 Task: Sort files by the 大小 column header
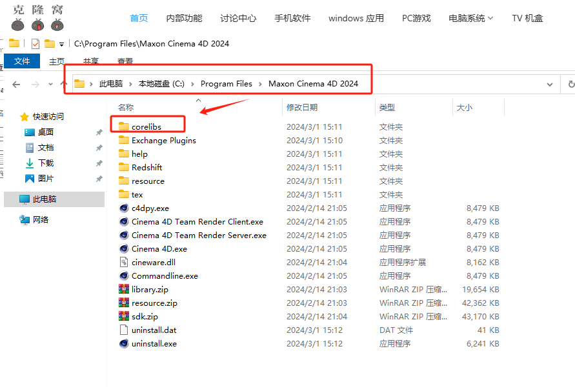coord(464,108)
